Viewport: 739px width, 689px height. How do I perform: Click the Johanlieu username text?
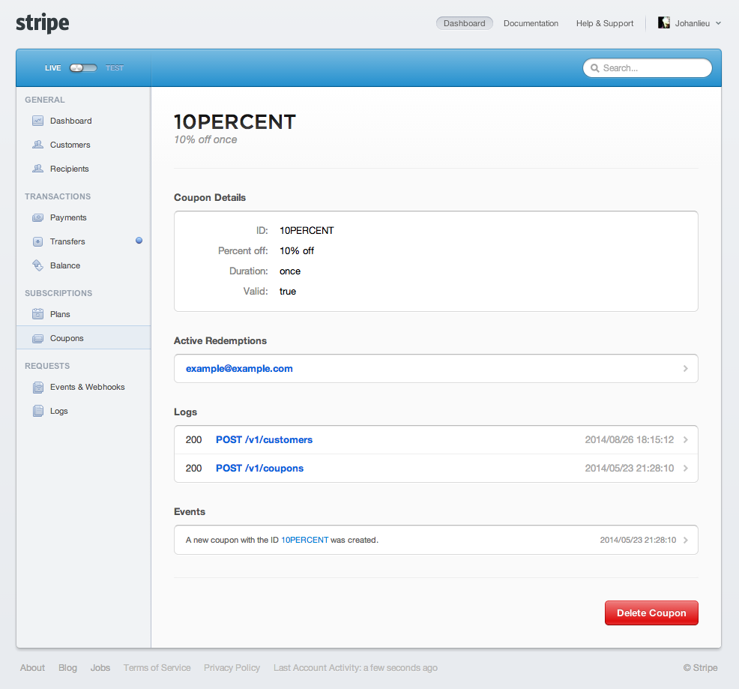pyautogui.click(x=692, y=23)
